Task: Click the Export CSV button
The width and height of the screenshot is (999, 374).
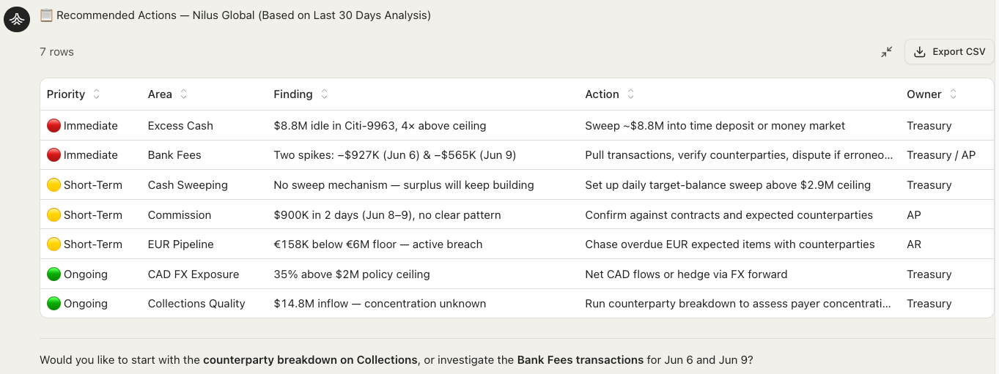Action: click(x=949, y=52)
